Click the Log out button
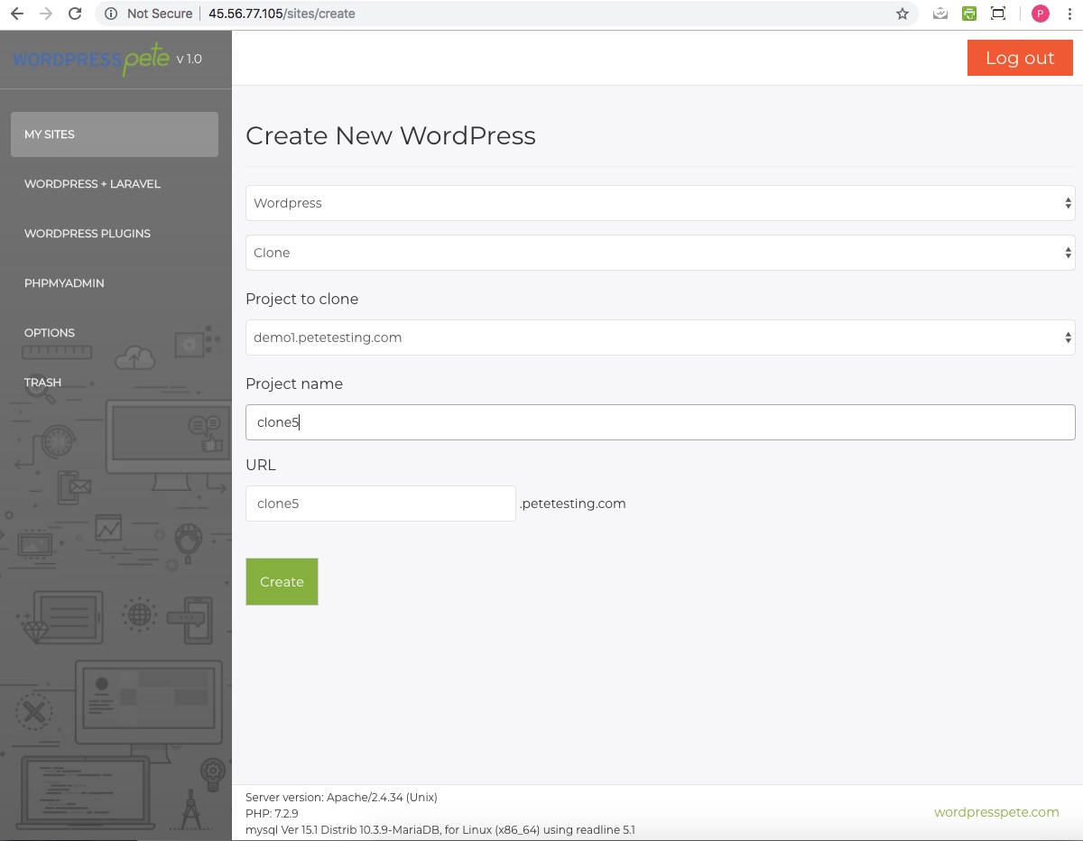This screenshot has width=1083, height=841. (x=1020, y=58)
